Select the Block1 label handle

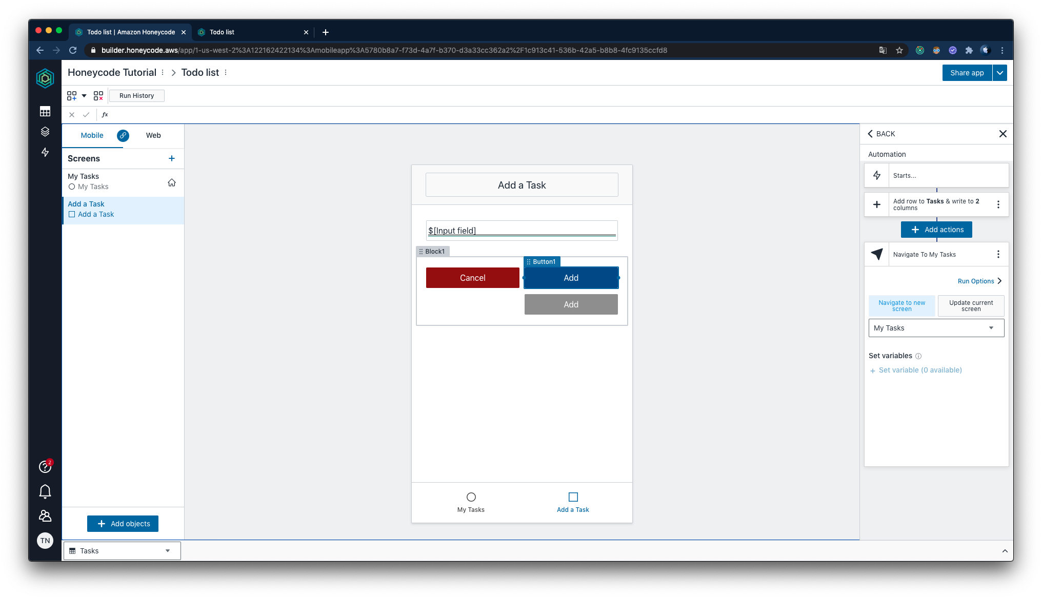(x=432, y=252)
